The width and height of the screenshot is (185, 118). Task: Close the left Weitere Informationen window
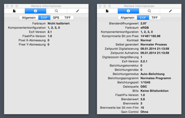(x=7, y=6)
